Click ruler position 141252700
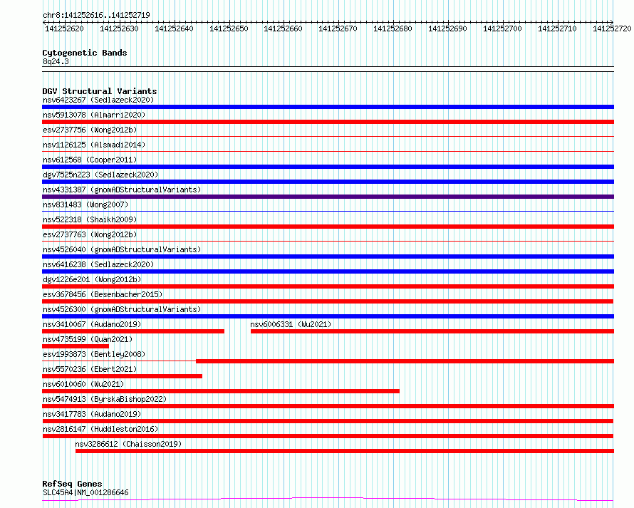 point(503,28)
